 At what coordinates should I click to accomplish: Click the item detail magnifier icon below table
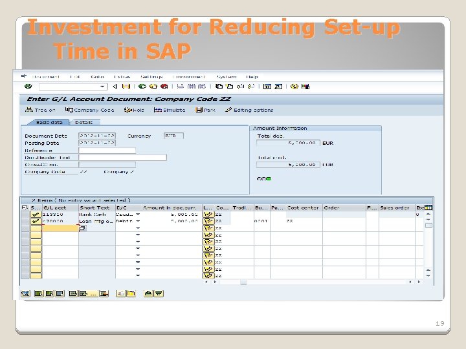pyautogui.click(x=25, y=293)
